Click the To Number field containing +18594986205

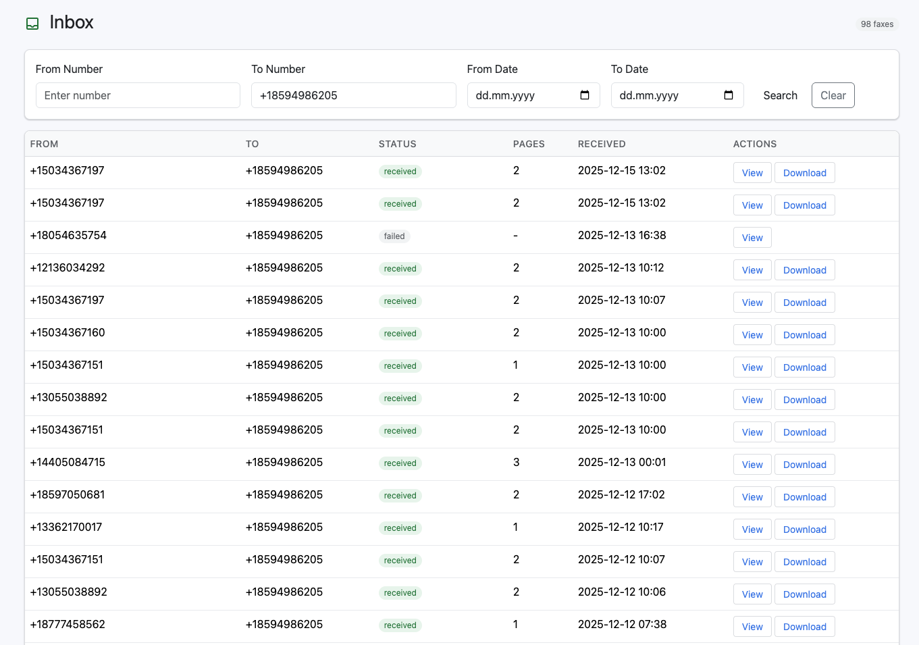click(x=353, y=95)
